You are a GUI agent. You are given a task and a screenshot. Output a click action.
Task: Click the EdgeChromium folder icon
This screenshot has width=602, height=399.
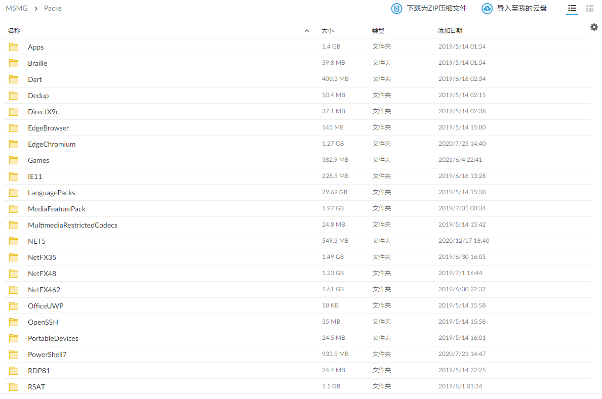[14, 144]
